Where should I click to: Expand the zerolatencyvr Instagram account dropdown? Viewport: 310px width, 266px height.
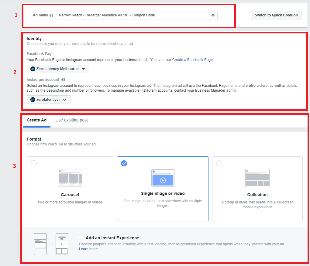click(48, 100)
